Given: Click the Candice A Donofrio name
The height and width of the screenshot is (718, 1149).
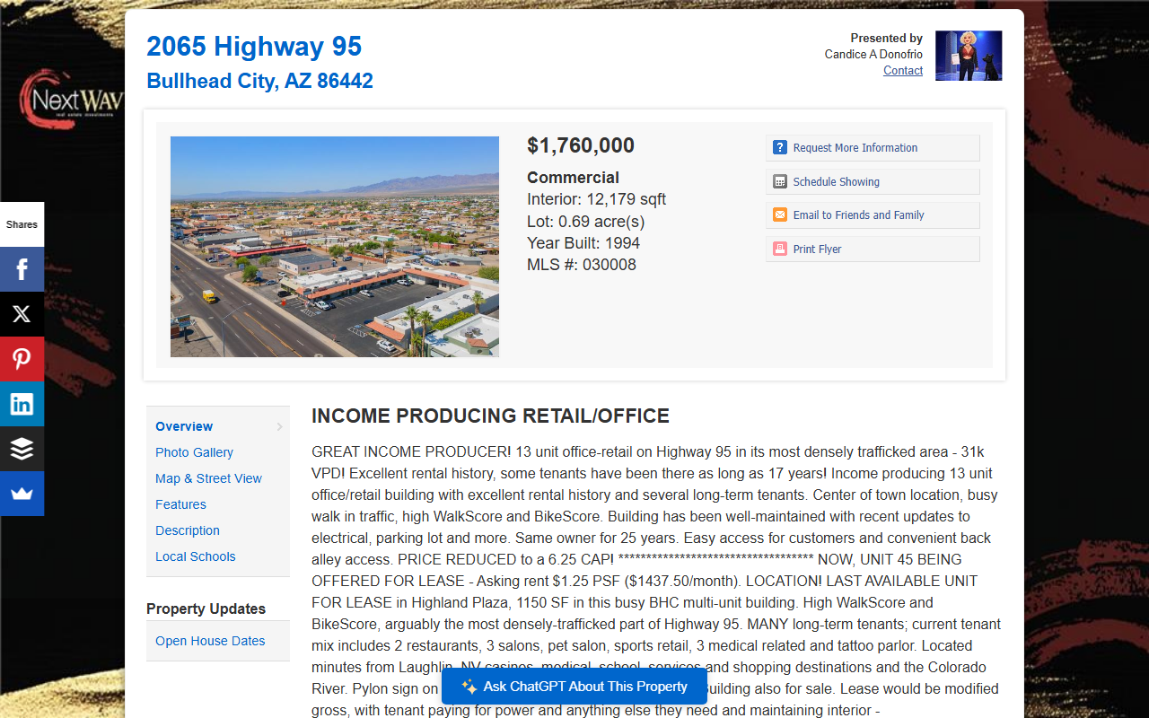Looking at the screenshot, I should tap(873, 55).
